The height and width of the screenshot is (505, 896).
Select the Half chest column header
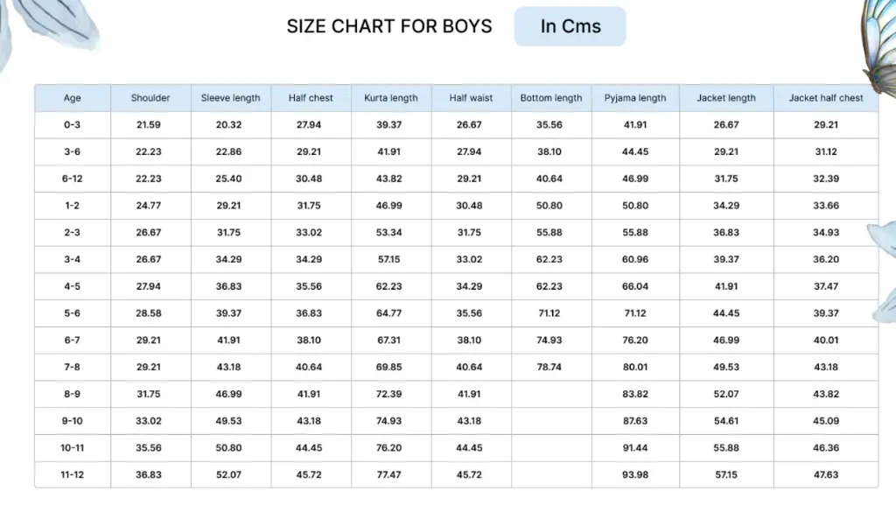pyautogui.click(x=311, y=98)
